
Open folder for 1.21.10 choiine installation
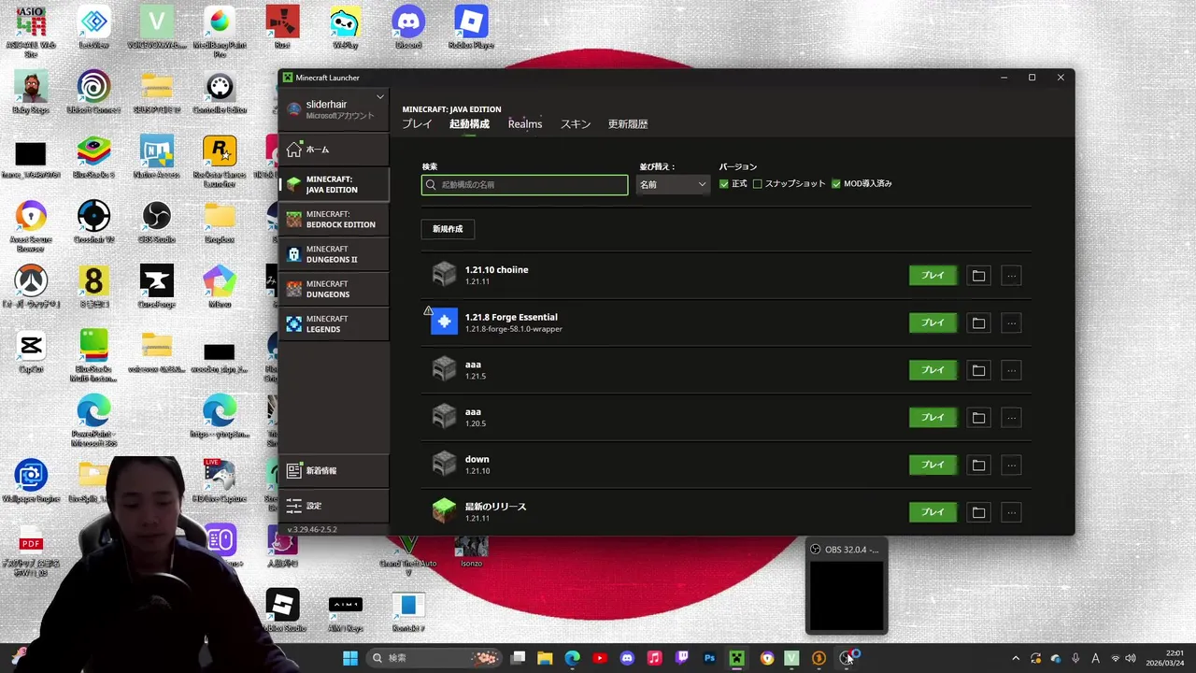[x=978, y=276]
